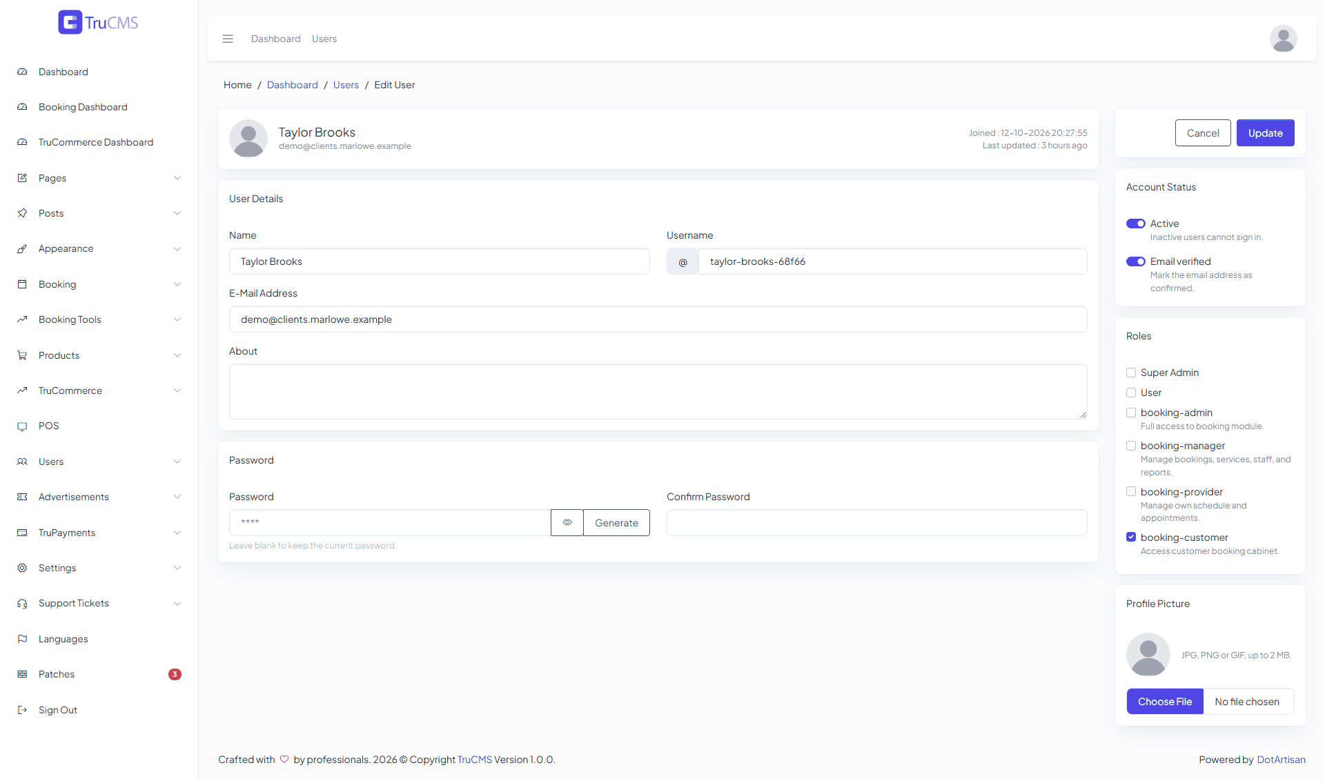
Task: Expand the Users sidebar menu chevron
Action: tap(177, 462)
